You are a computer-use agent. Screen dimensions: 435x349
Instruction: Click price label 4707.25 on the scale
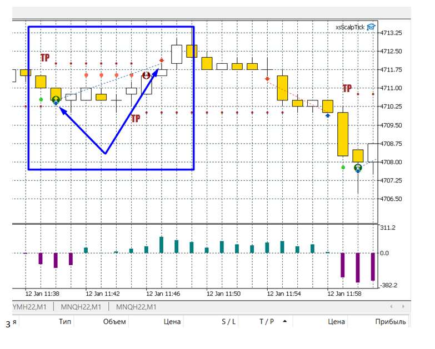391,180
